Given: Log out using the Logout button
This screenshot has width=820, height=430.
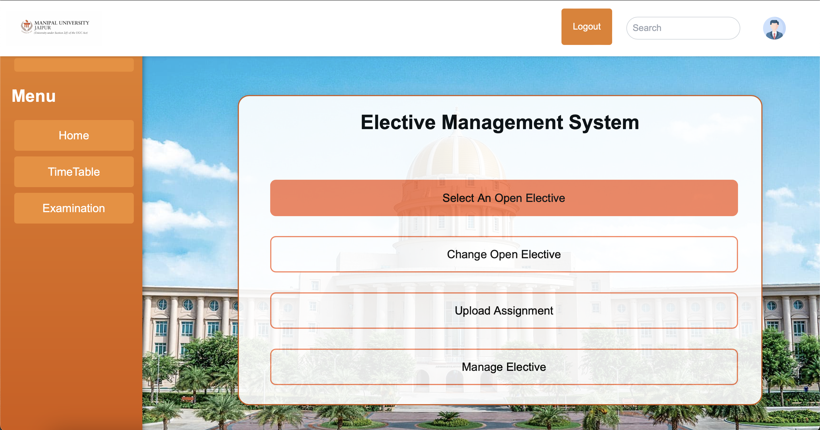Looking at the screenshot, I should [x=586, y=26].
